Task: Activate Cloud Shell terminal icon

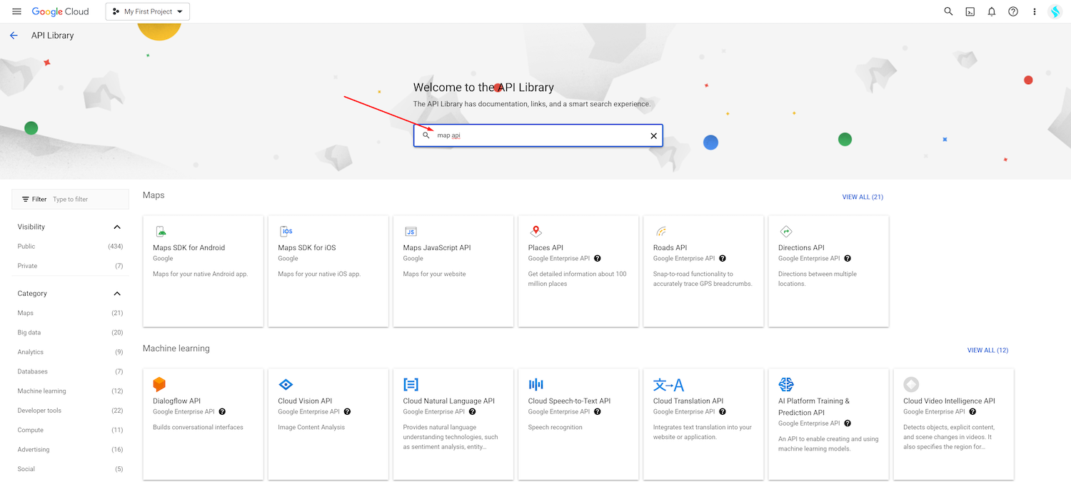Action: click(x=970, y=11)
